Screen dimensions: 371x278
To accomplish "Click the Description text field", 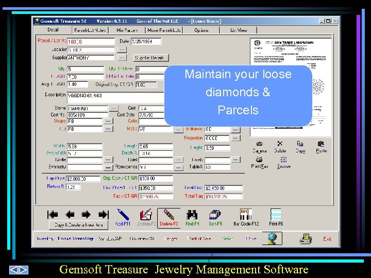I will (x=115, y=98).
